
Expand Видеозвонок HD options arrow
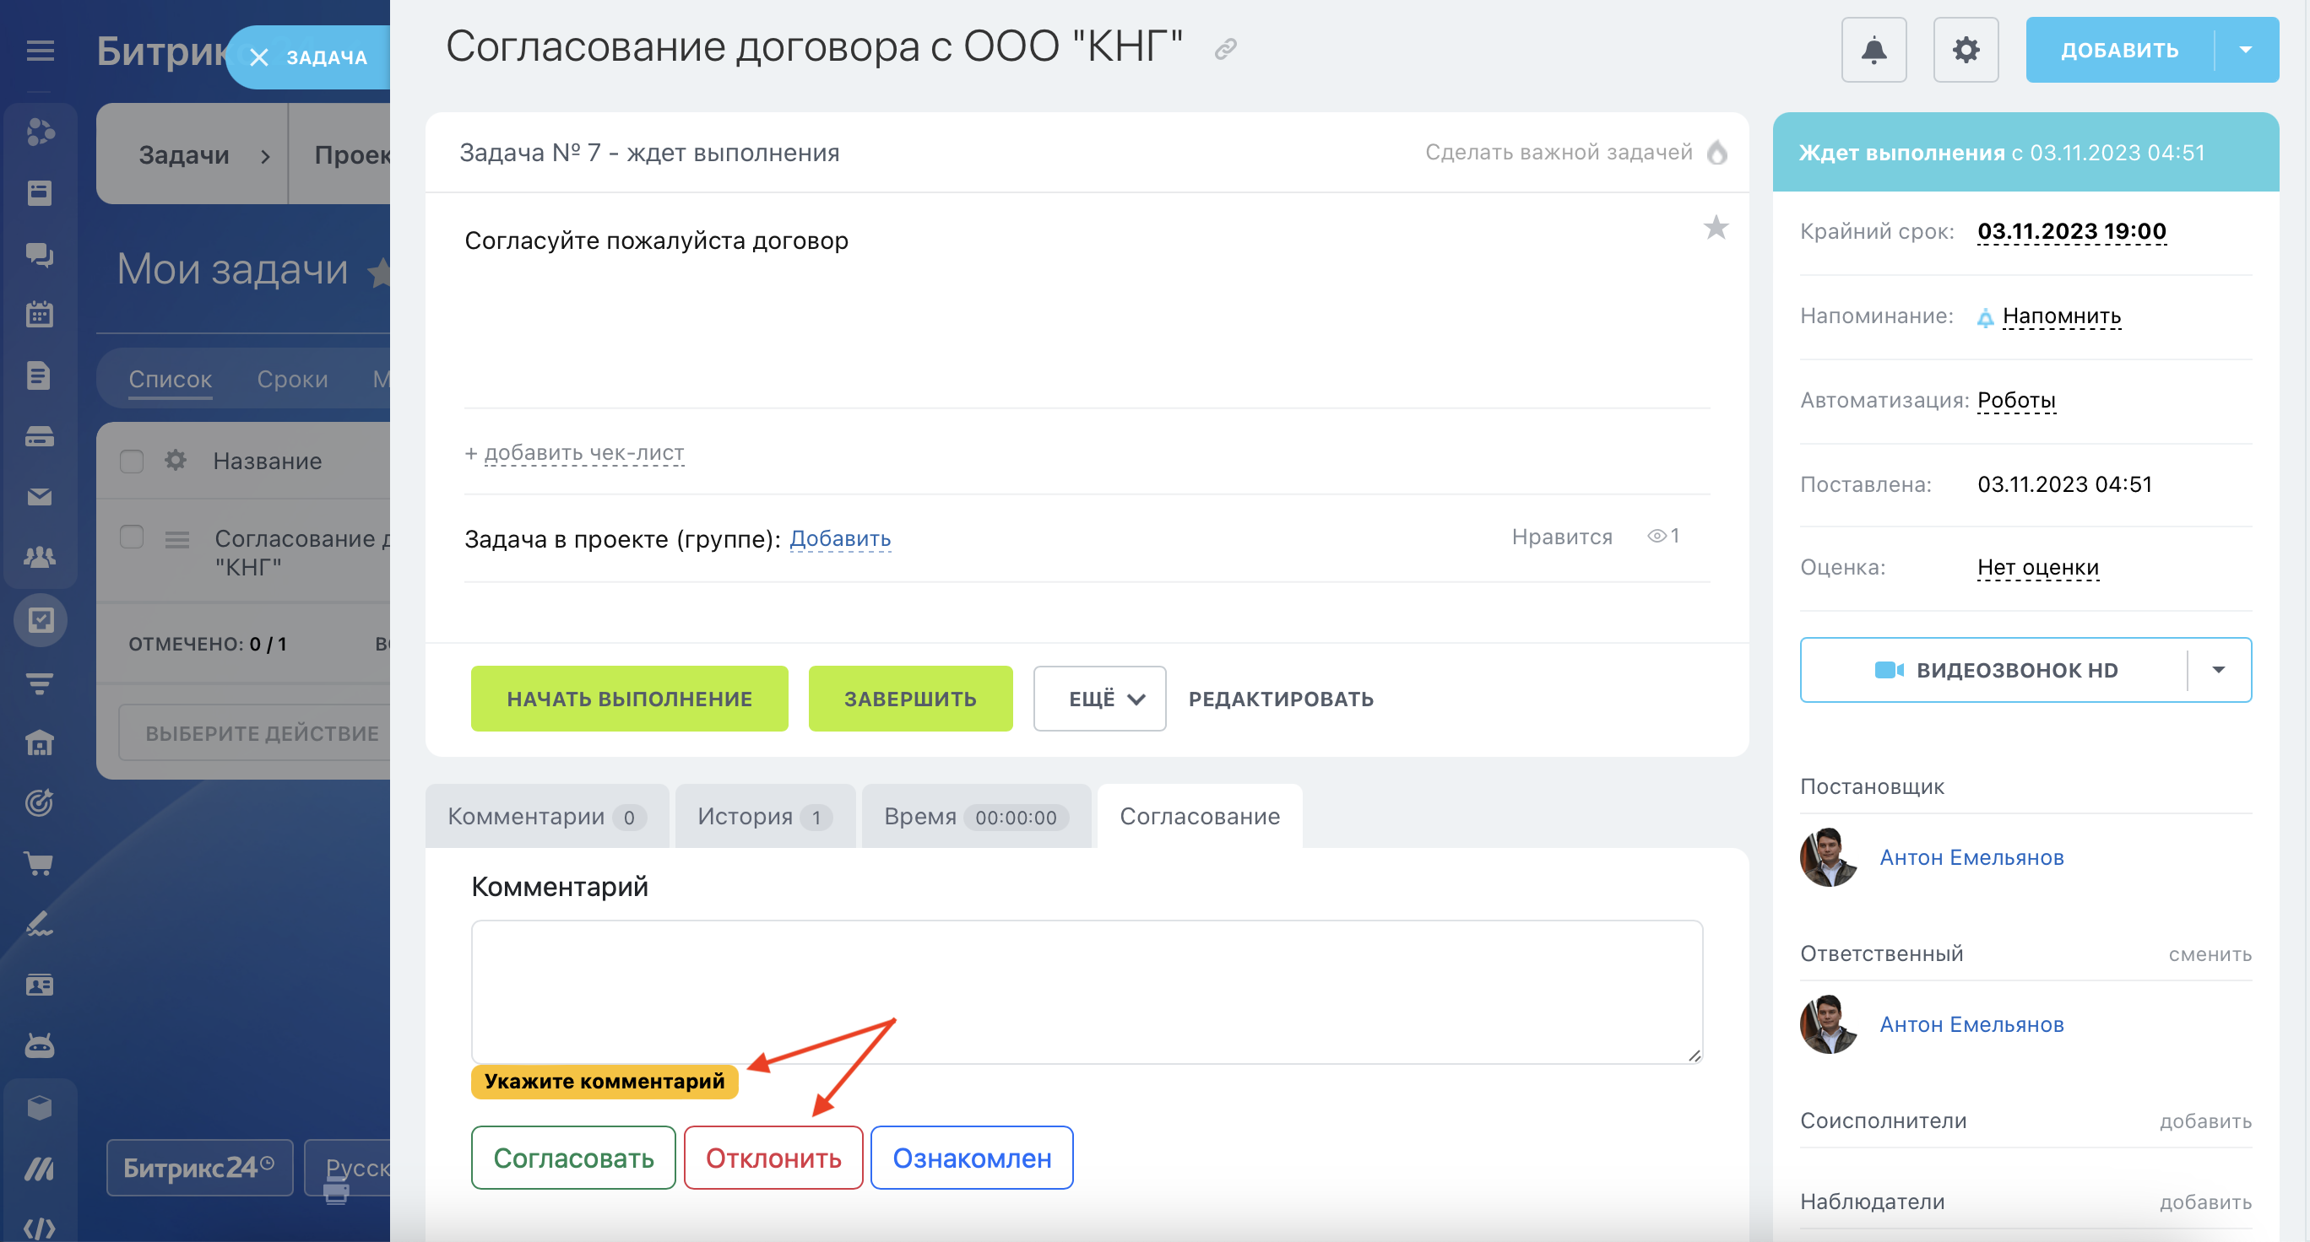[2218, 670]
